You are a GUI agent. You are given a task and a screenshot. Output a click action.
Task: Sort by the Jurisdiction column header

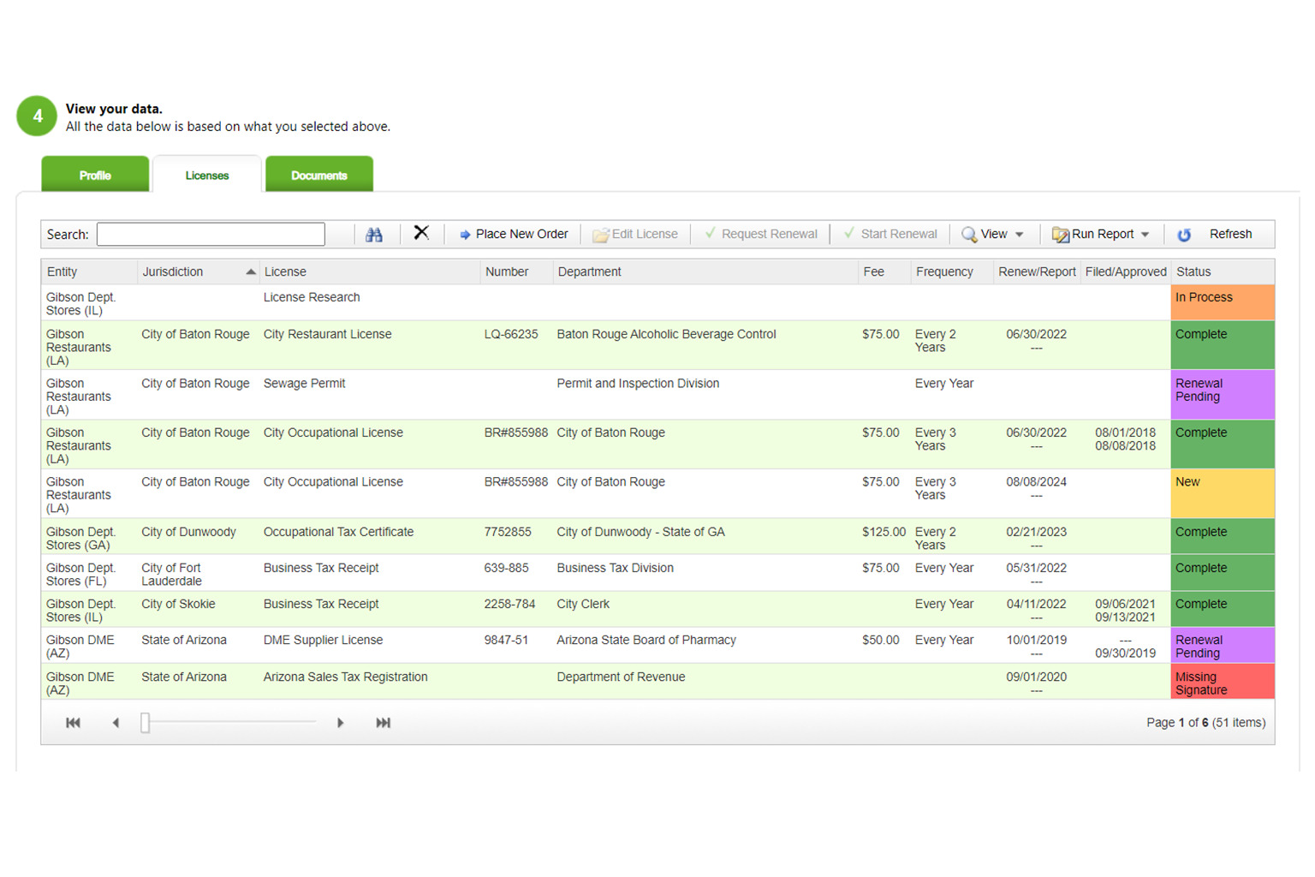pos(173,271)
